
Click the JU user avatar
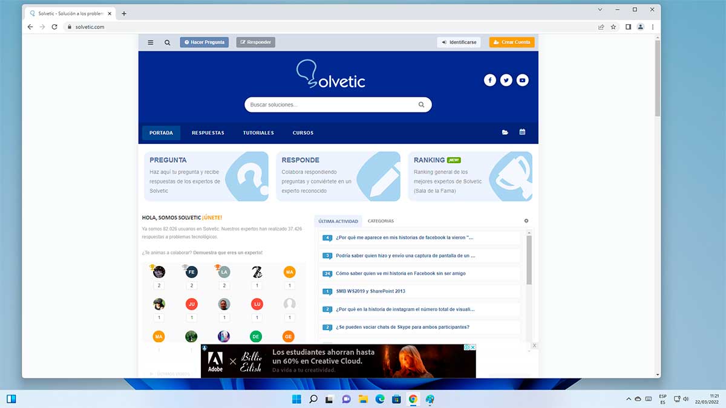[x=192, y=304]
